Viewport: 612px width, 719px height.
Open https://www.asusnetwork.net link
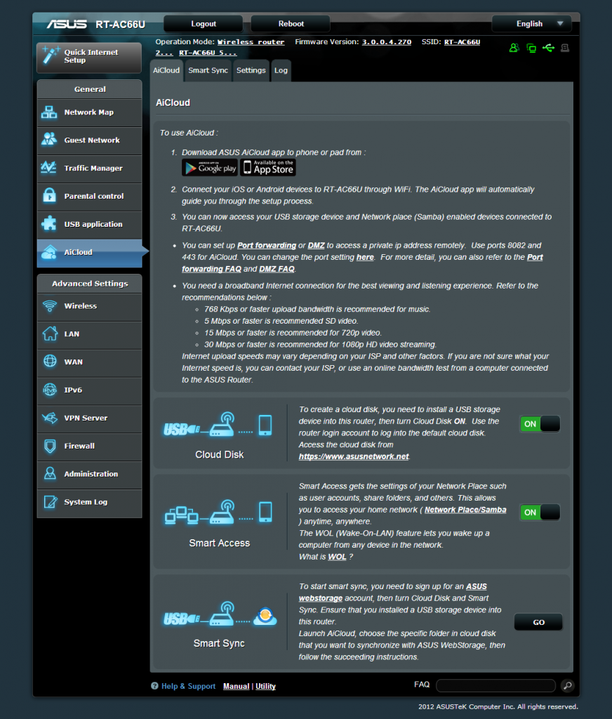pos(354,456)
